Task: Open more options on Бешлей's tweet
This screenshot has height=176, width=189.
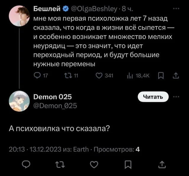Action: [176, 9]
